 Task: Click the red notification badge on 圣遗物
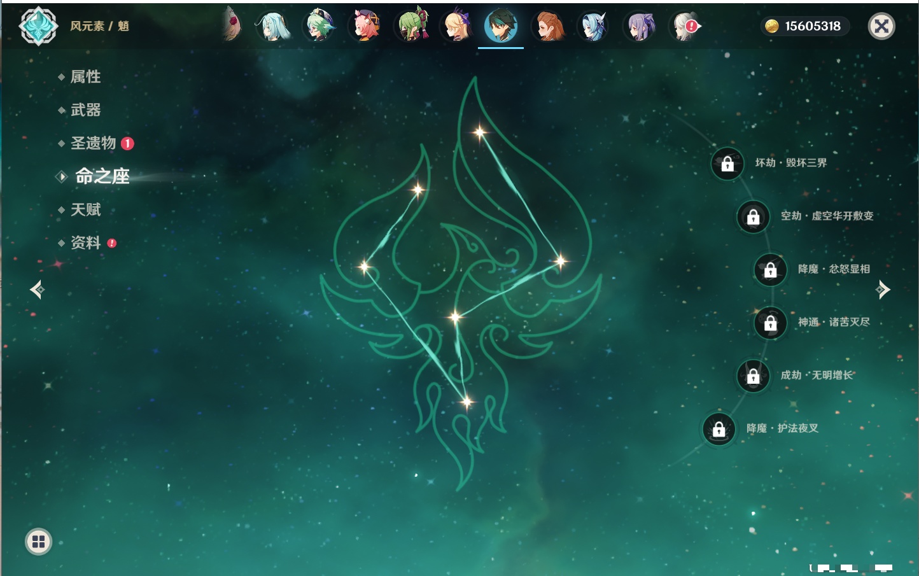[x=127, y=143]
